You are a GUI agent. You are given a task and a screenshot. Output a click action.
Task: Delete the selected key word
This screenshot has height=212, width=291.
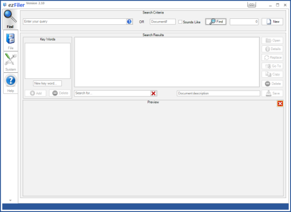[x=60, y=93]
